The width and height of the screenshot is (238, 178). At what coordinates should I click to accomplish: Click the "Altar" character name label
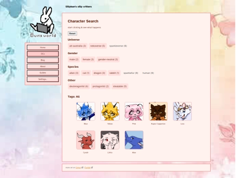coord(134,153)
